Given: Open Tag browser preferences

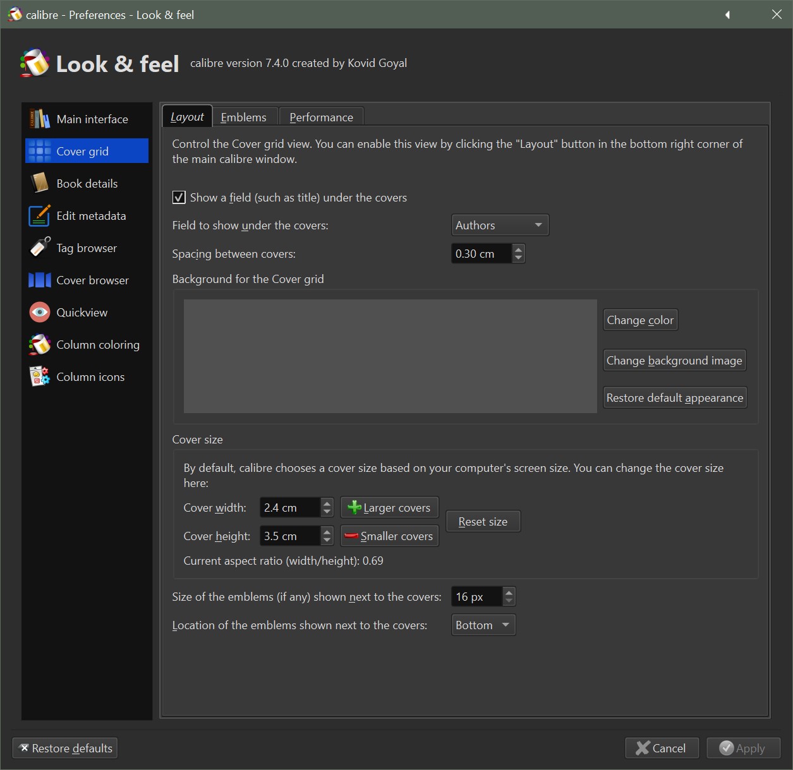Looking at the screenshot, I should pos(87,248).
